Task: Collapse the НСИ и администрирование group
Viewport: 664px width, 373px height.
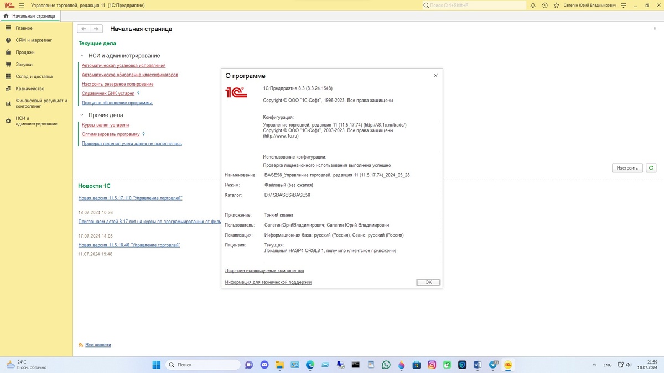Action: [x=82, y=56]
